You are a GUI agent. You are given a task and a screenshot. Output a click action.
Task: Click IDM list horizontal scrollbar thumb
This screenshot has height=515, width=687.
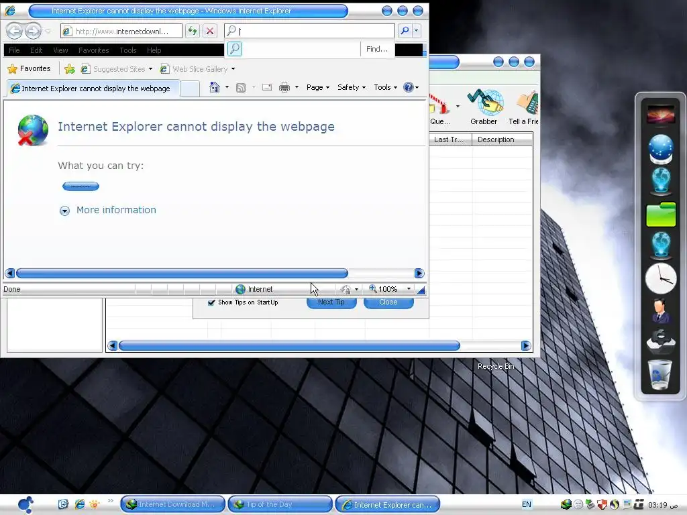point(289,346)
